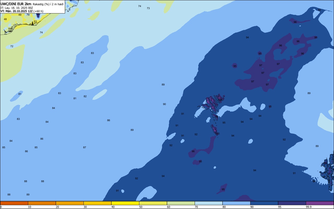Click the 70–80 pale blue legend swatch

pos(208,203)
